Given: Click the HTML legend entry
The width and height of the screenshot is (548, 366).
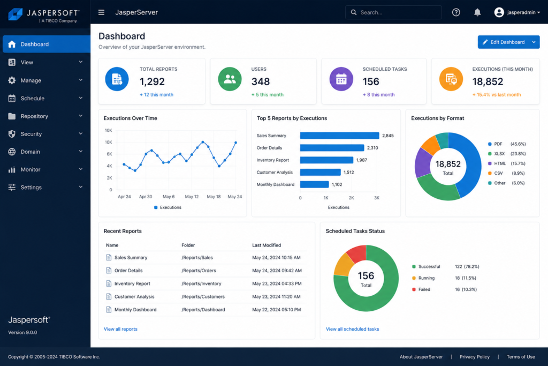Looking at the screenshot, I should (x=507, y=163).
